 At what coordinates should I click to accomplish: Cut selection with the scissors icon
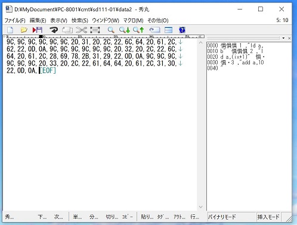click(82, 30)
